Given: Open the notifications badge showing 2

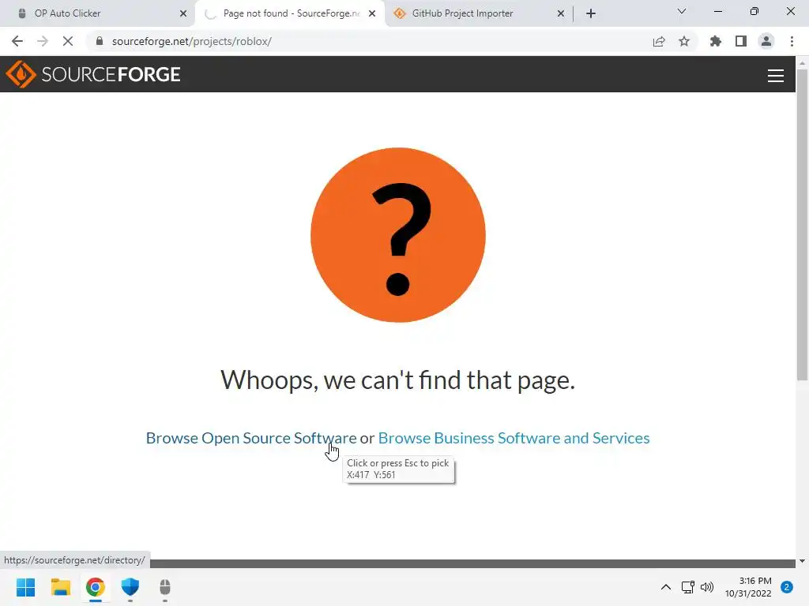Looking at the screenshot, I should pyautogui.click(x=787, y=587).
